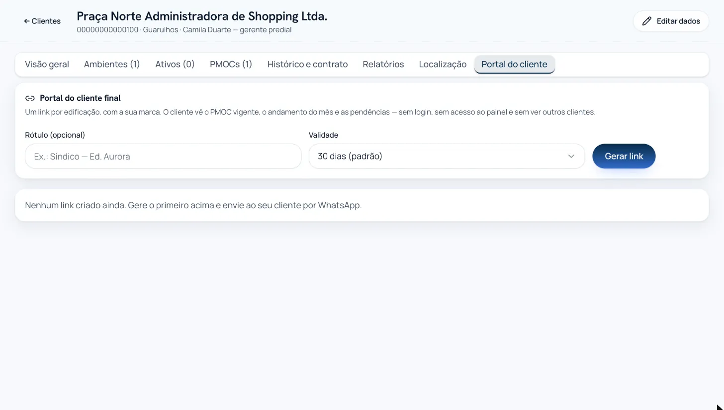Screen dimensions: 724x410
Task: Open the Validade dropdown
Action: tap(447, 156)
